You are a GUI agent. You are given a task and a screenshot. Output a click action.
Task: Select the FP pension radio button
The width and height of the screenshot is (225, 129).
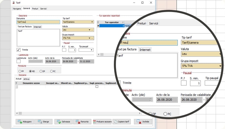click(x=20, y=71)
